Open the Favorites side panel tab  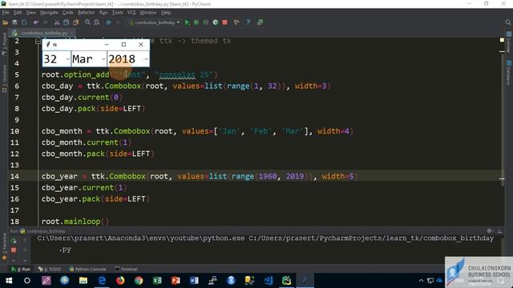click(x=4, y=246)
